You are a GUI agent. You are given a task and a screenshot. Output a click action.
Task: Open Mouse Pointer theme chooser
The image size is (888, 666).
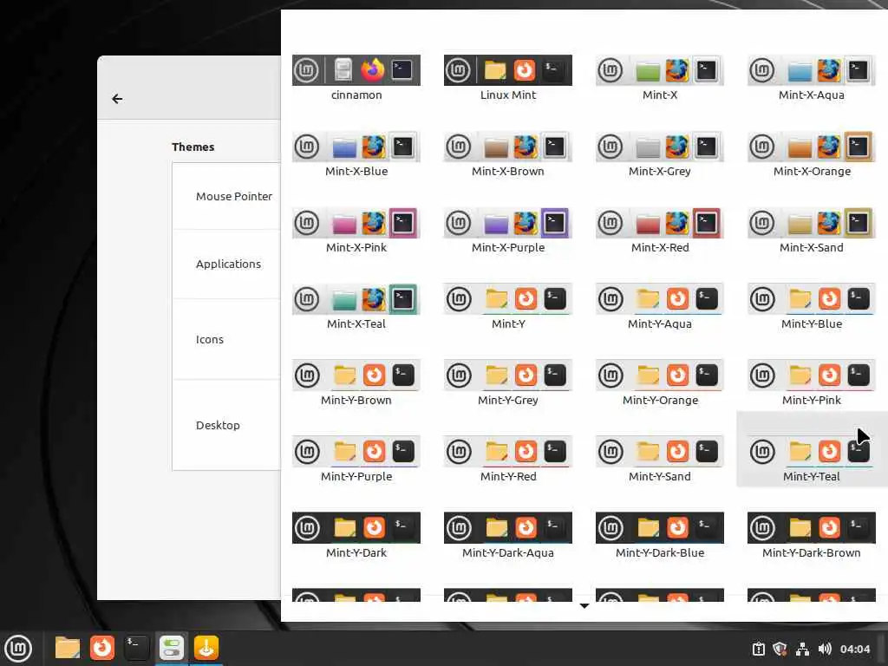click(x=226, y=196)
